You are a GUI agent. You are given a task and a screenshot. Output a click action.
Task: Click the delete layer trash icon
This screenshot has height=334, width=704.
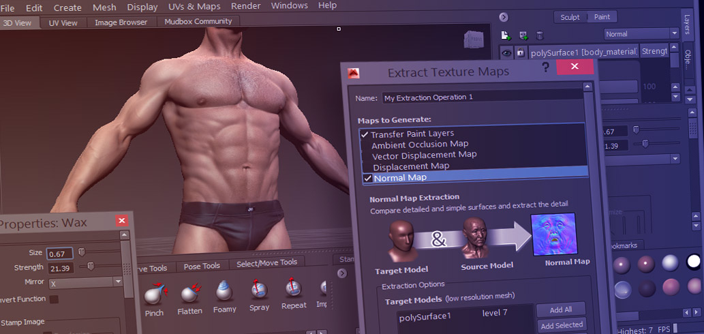pyautogui.click(x=540, y=35)
